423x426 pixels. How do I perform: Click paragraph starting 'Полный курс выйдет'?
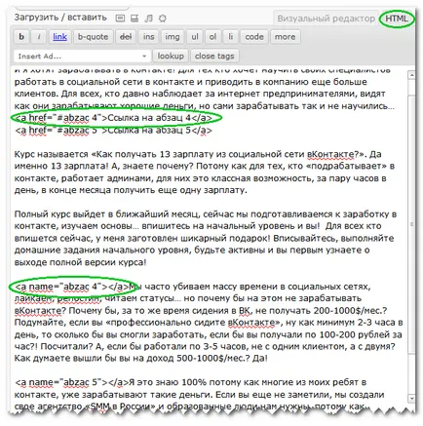point(206,238)
